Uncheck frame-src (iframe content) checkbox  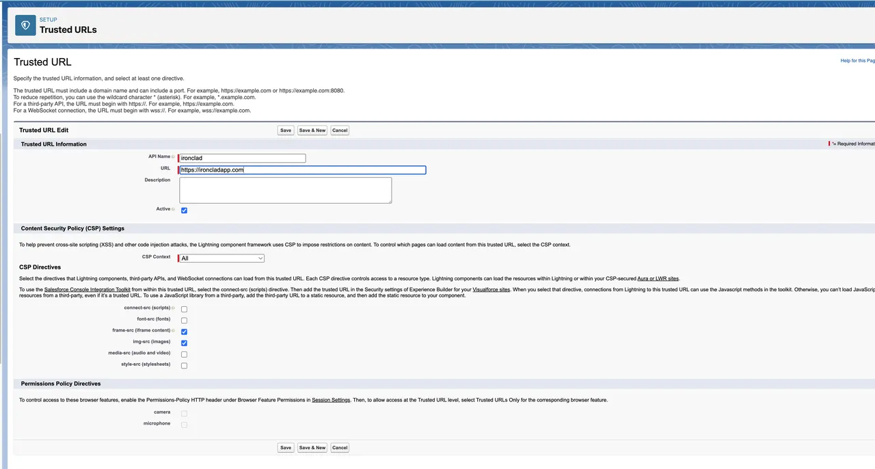click(184, 332)
